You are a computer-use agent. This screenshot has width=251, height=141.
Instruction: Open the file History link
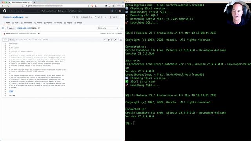(118, 34)
